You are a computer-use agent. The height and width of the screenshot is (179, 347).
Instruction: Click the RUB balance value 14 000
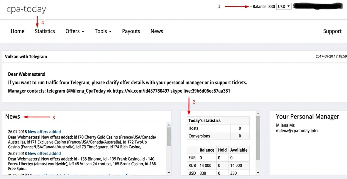pyautogui.click(x=205, y=165)
